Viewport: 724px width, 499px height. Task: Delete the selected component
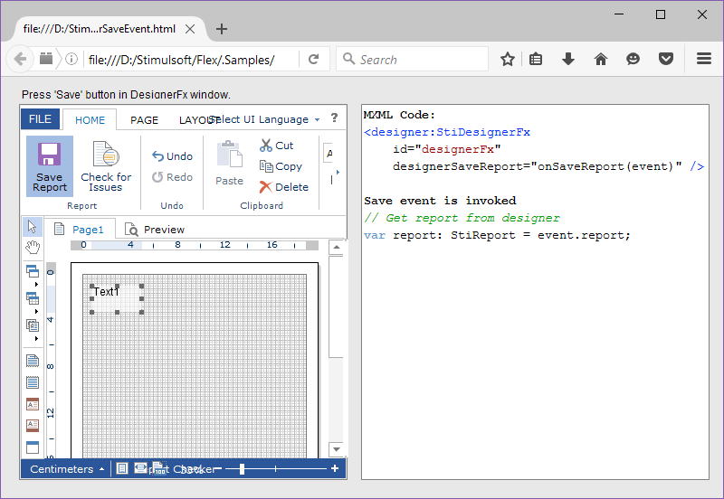click(284, 187)
